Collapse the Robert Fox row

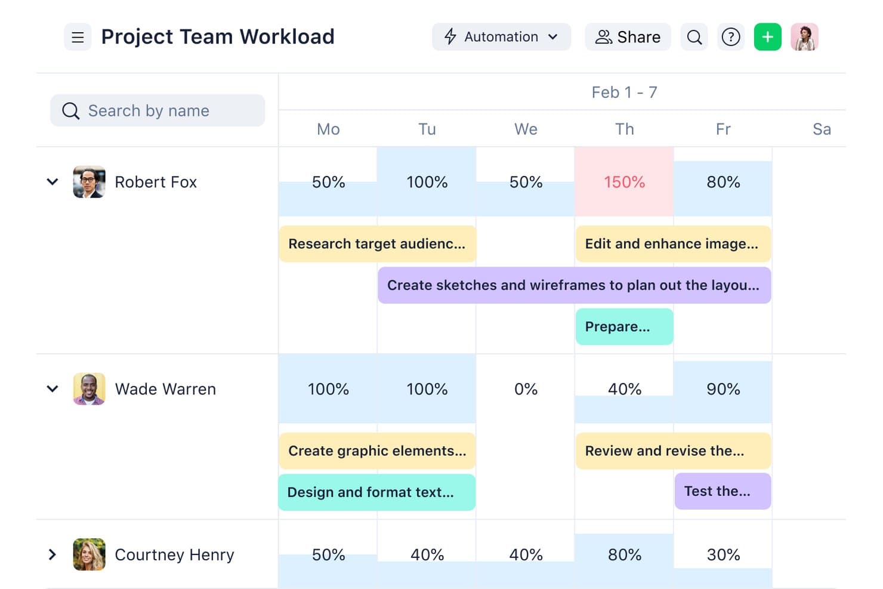tap(53, 181)
